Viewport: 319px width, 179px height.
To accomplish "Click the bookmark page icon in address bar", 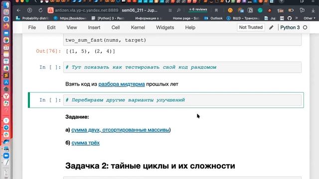I will (x=216, y=10).
